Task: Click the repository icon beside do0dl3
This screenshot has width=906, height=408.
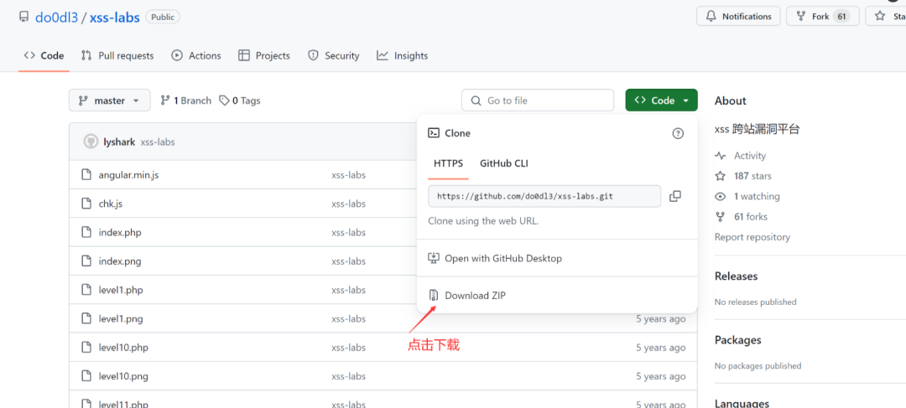Action: [x=23, y=17]
